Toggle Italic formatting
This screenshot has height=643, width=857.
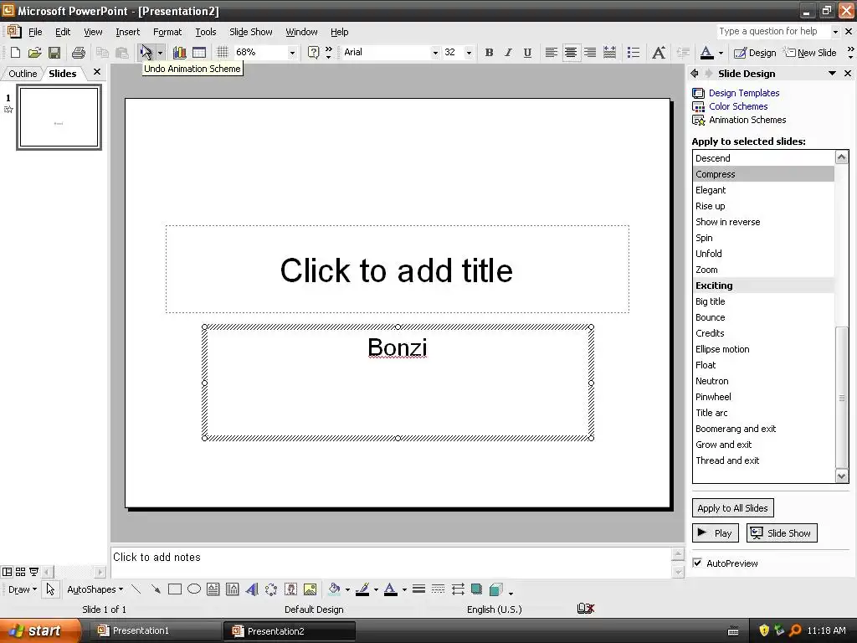point(508,53)
